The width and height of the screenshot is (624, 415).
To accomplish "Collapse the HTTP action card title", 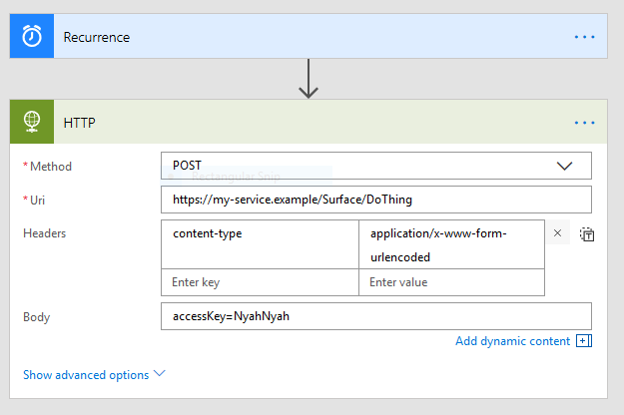I will click(x=79, y=123).
